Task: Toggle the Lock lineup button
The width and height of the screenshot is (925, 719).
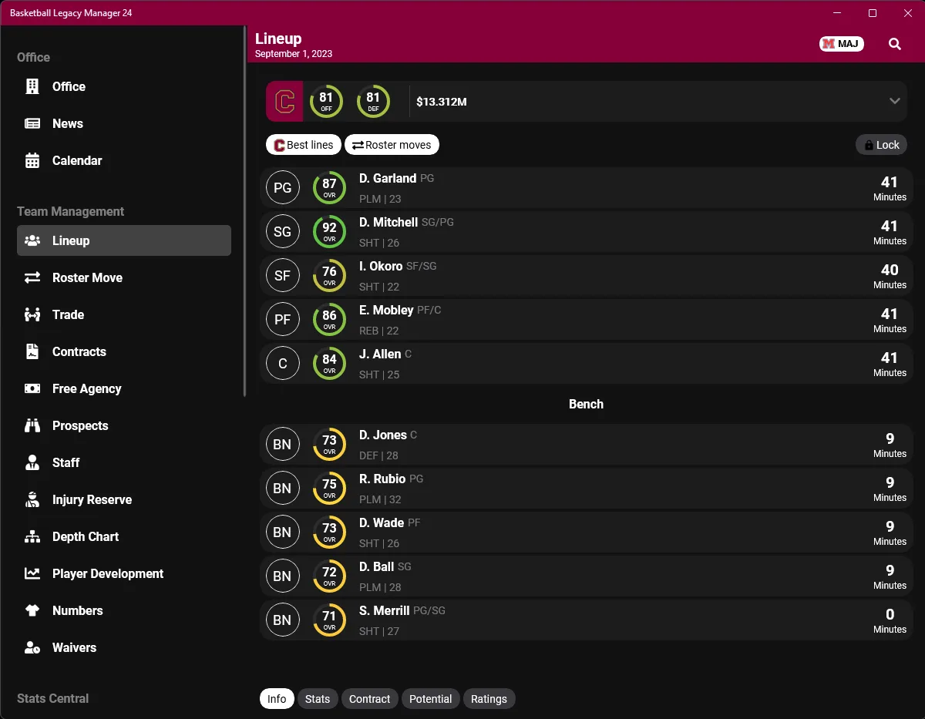Action: 881,145
